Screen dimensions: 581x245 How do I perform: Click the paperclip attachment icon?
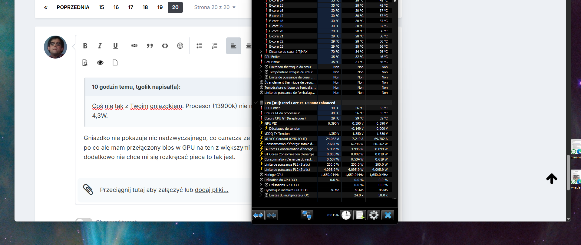point(88,189)
